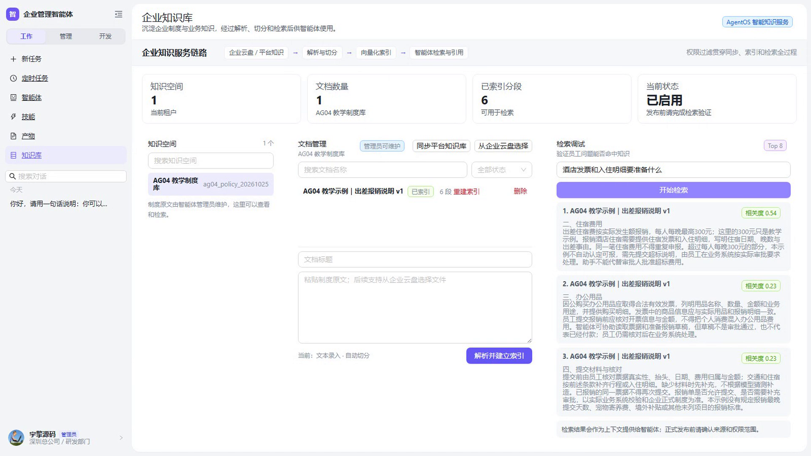Click the 企业云盘 / 平台知识 chain step
The width and height of the screenshot is (811, 456).
256,53
